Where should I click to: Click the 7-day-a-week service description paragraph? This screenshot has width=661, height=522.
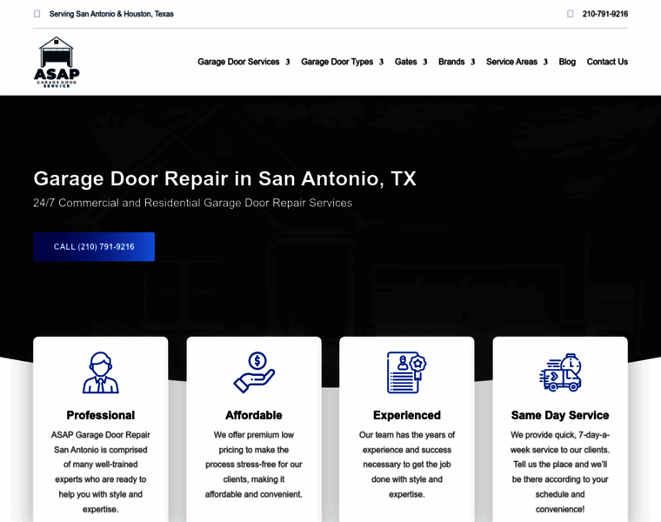pyautogui.click(x=560, y=472)
